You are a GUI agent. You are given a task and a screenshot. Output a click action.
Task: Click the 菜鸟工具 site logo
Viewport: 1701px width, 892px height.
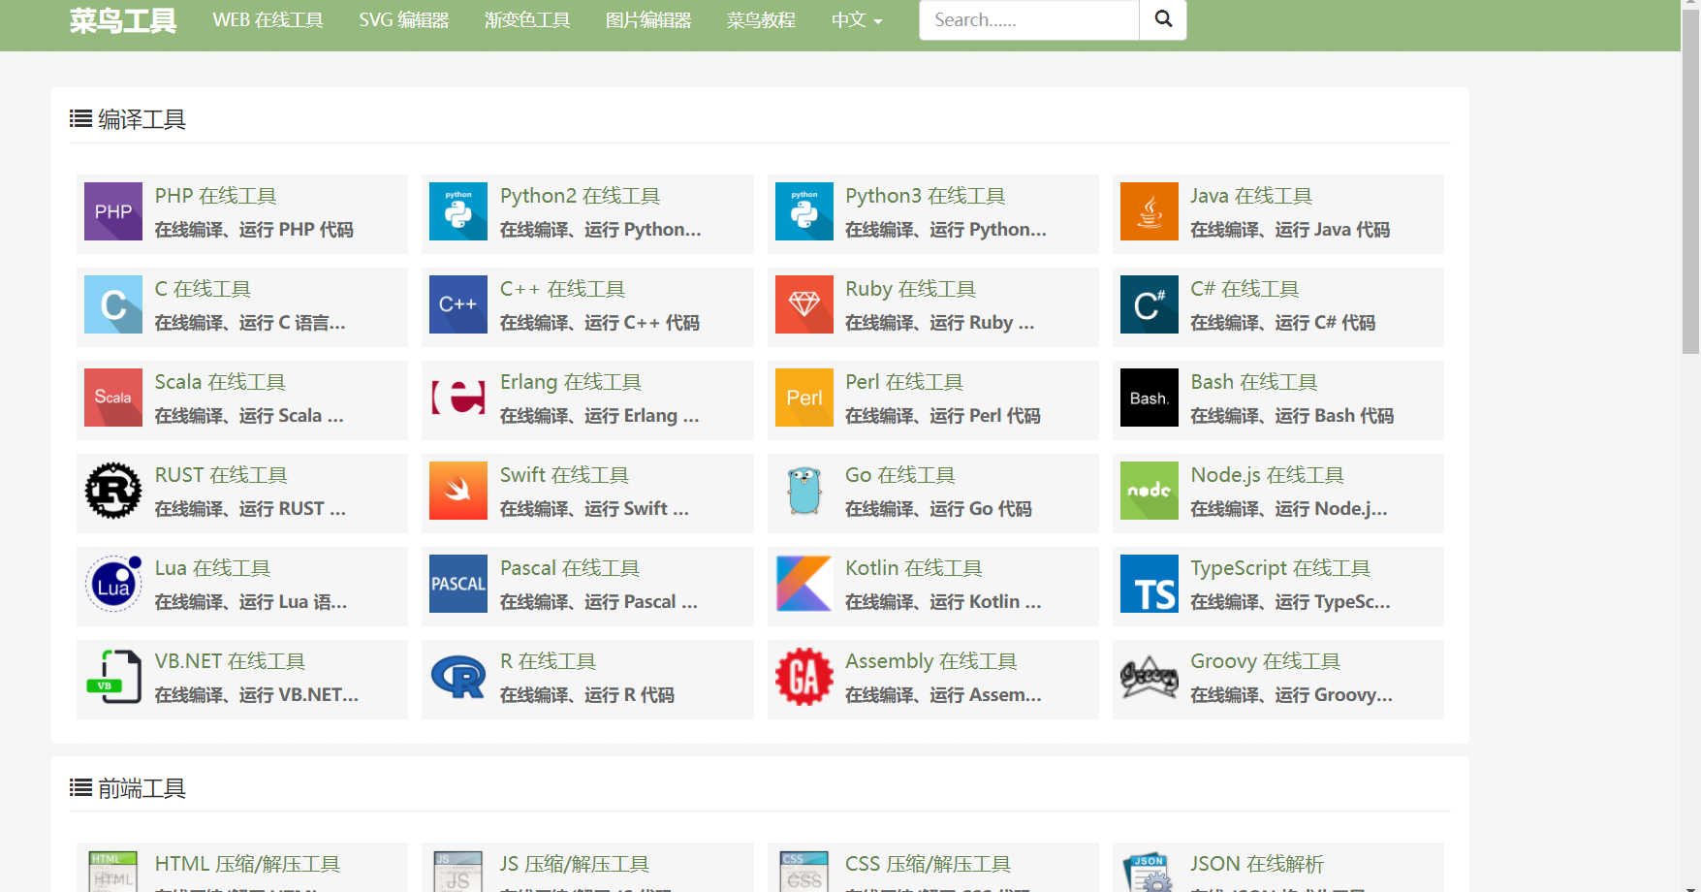[123, 19]
